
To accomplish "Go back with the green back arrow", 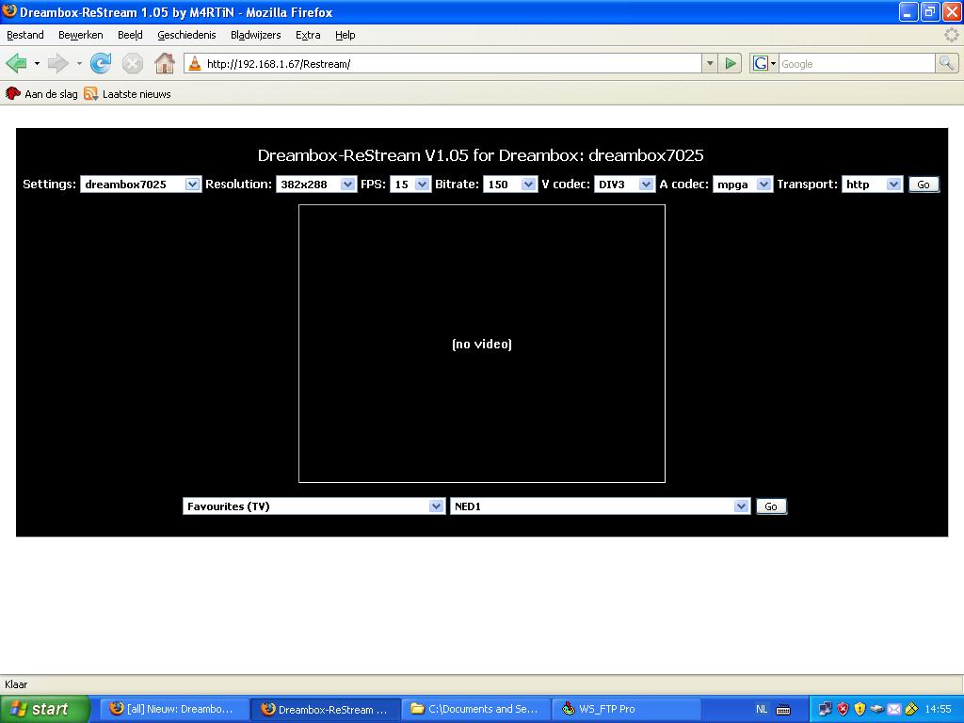I will tap(16, 63).
